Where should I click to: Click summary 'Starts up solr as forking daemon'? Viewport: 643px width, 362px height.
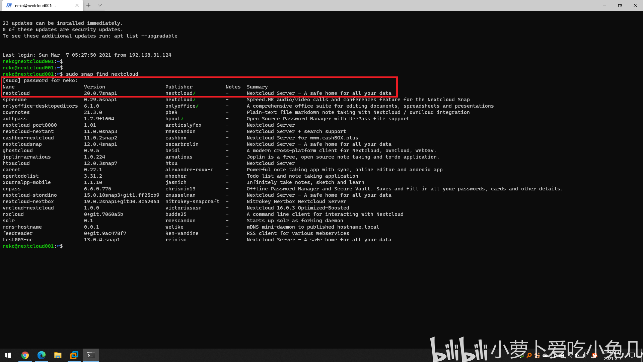(x=295, y=221)
